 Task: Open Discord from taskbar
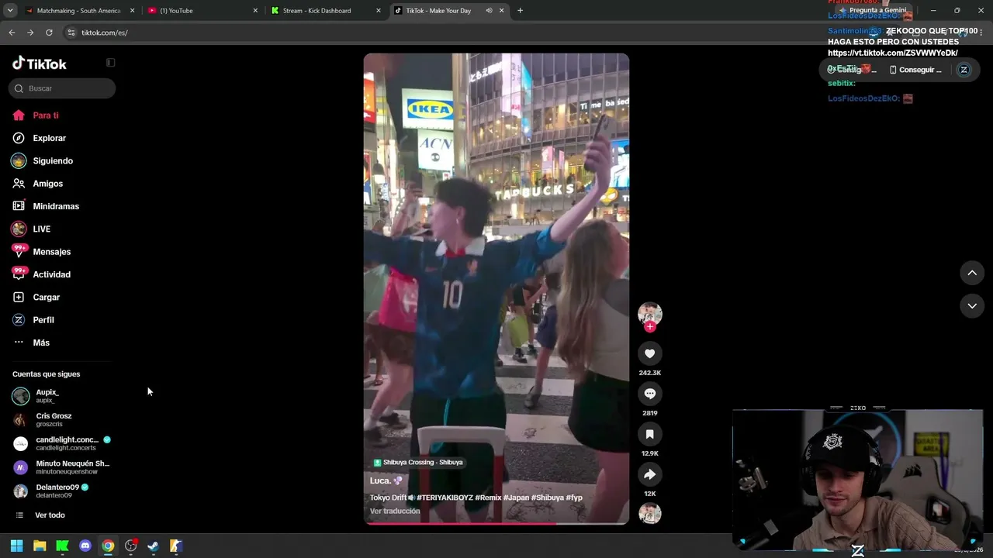pos(85,546)
